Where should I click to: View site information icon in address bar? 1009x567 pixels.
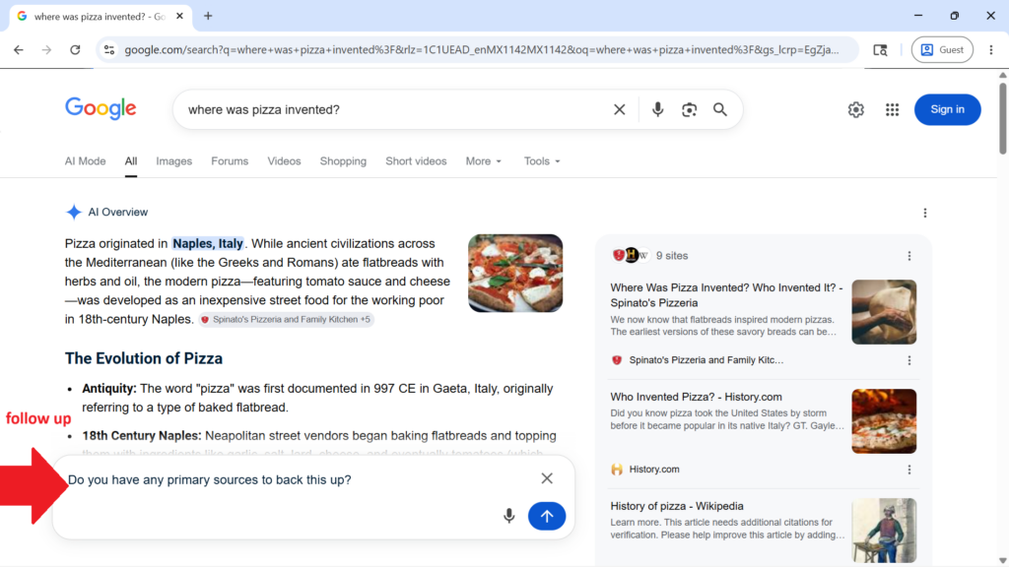(109, 49)
